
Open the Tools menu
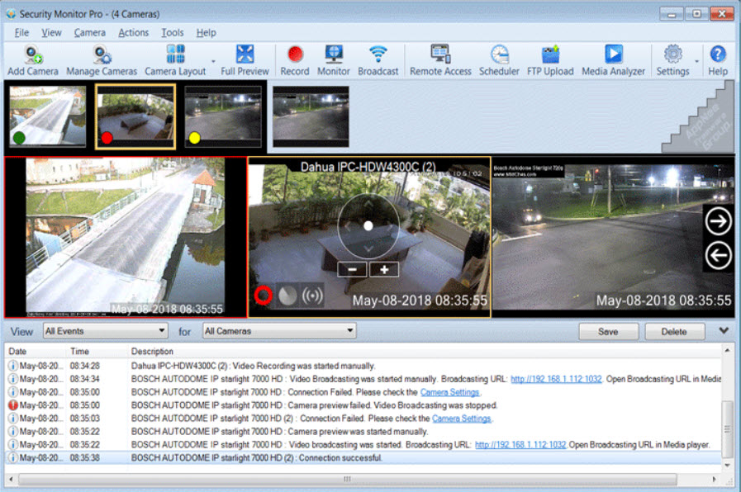click(173, 33)
